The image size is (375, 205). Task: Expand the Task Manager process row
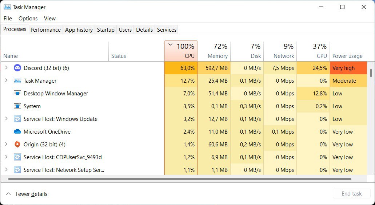[x=7, y=80]
